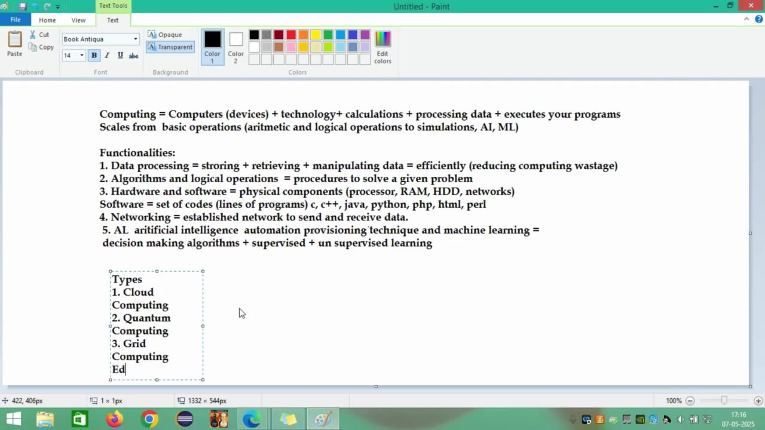Image resolution: width=765 pixels, height=430 pixels.
Task: Select Transparent background option
Action: coord(170,47)
